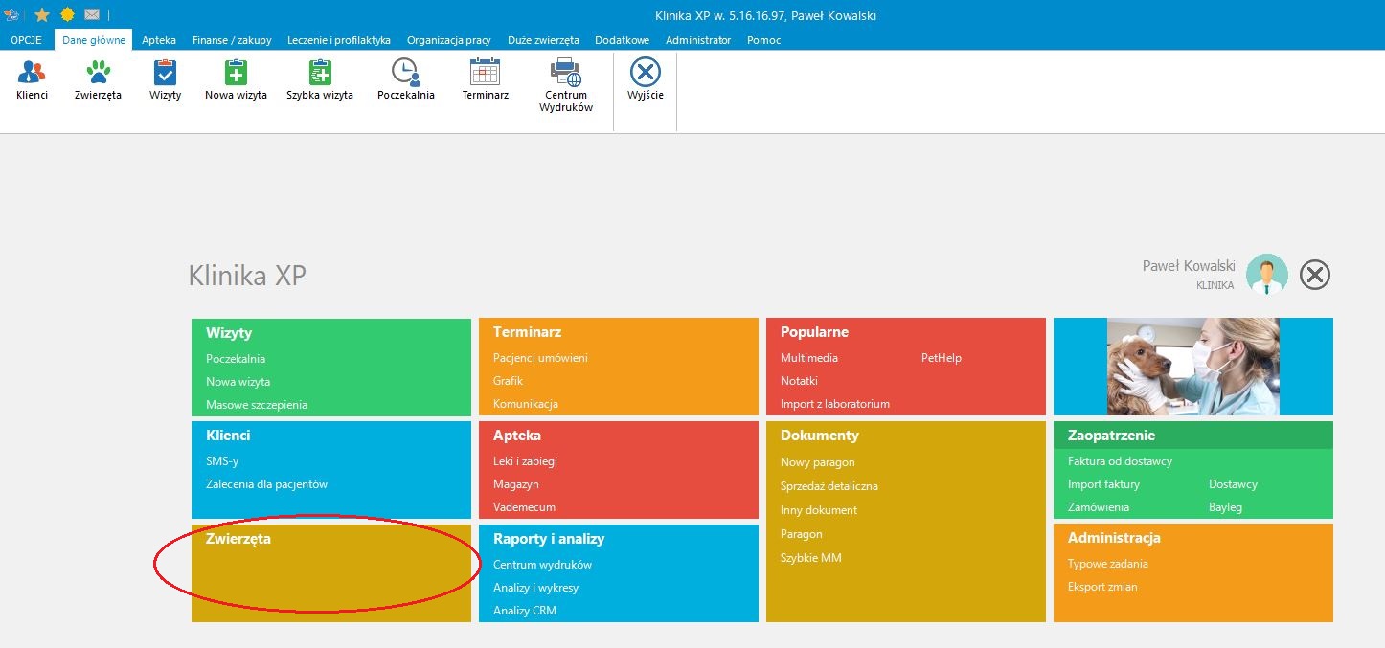Click the Zaopatrzenie tile heading
The height and width of the screenshot is (648, 1385).
click(x=1112, y=436)
